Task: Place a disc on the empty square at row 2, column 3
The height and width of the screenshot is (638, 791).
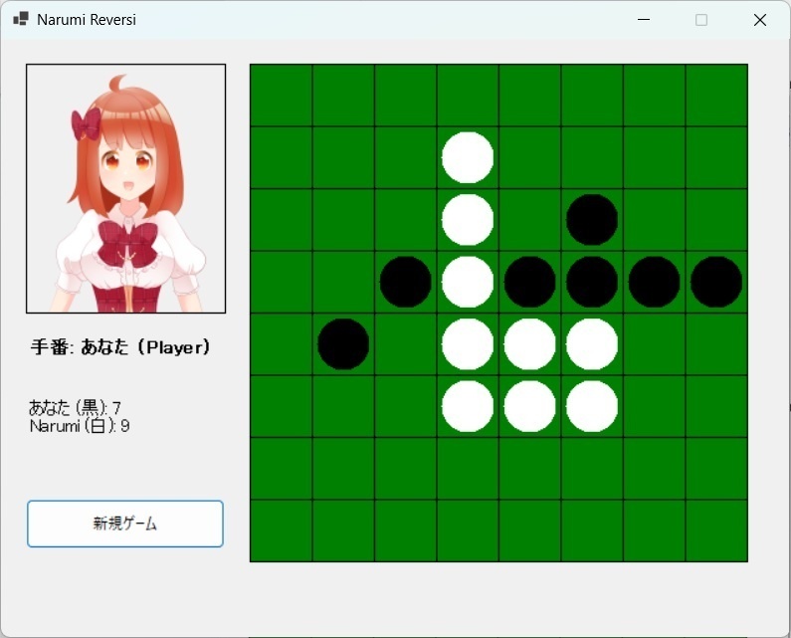Action: click(406, 157)
